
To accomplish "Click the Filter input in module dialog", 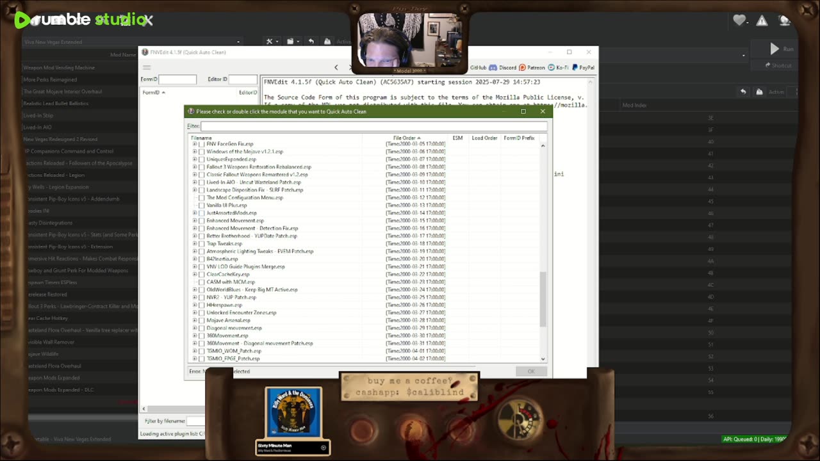I will (374, 126).
